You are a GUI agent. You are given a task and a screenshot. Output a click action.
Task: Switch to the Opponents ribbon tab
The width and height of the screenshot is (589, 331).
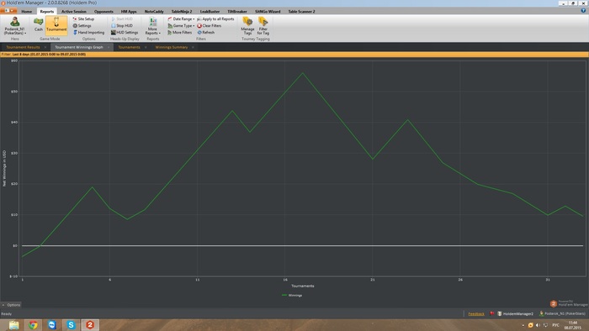click(x=103, y=11)
